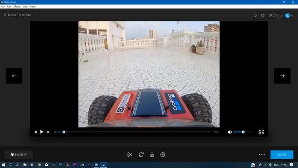The height and width of the screenshot is (168, 298).
Task: Adjust the volume slider
Action: [x=243, y=132]
